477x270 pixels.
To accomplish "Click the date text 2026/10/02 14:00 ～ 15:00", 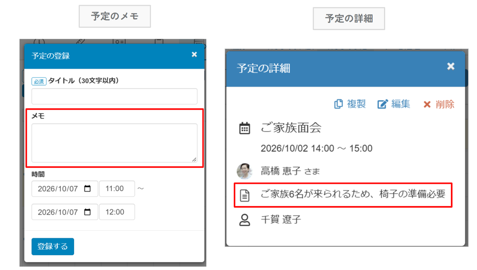I will coord(316,148).
